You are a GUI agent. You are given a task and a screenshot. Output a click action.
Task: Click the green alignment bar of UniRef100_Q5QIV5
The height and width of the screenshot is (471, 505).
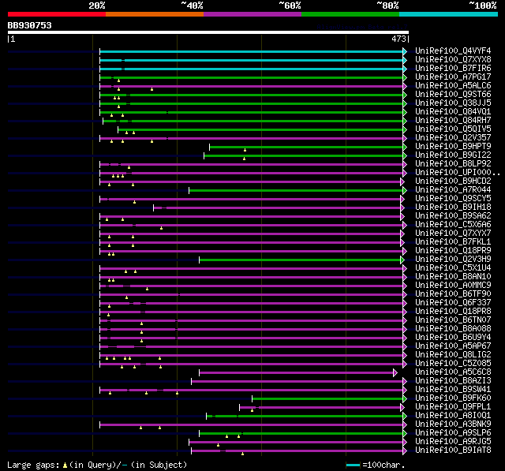pos(260,129)
